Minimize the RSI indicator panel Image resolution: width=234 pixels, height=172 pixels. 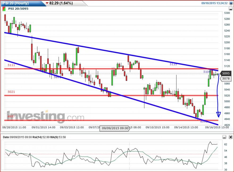224,137
